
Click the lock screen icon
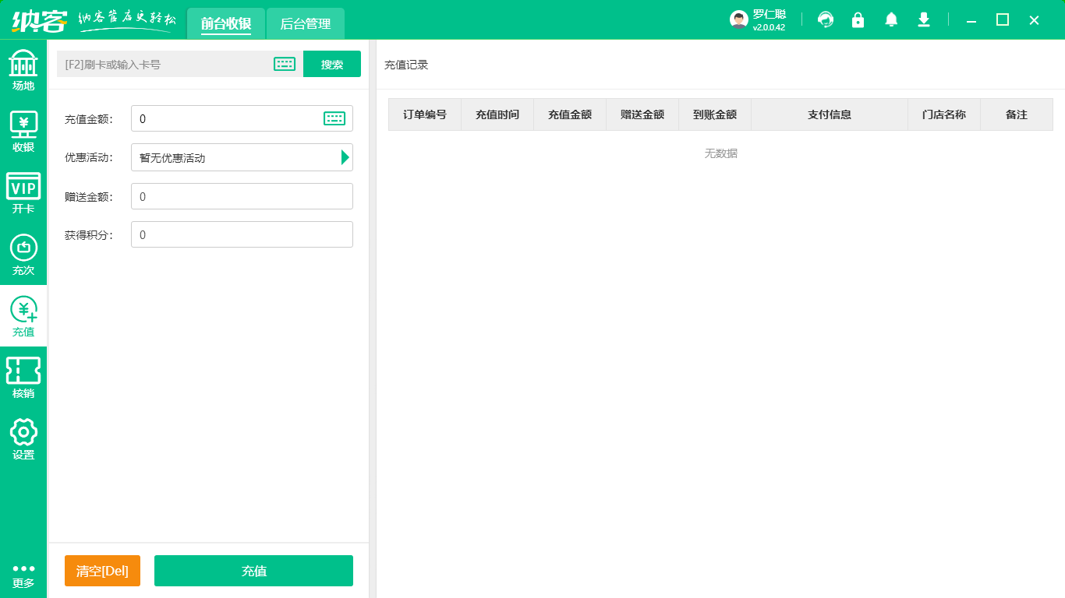click(858, 19)
